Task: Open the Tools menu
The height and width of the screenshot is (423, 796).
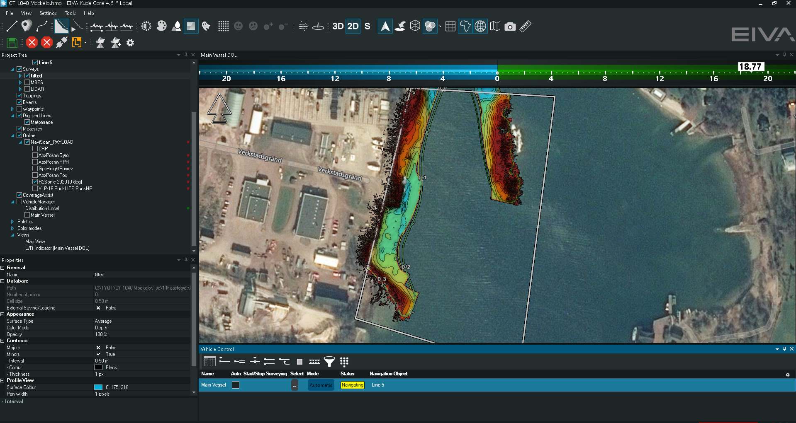Action: [70, 13]
